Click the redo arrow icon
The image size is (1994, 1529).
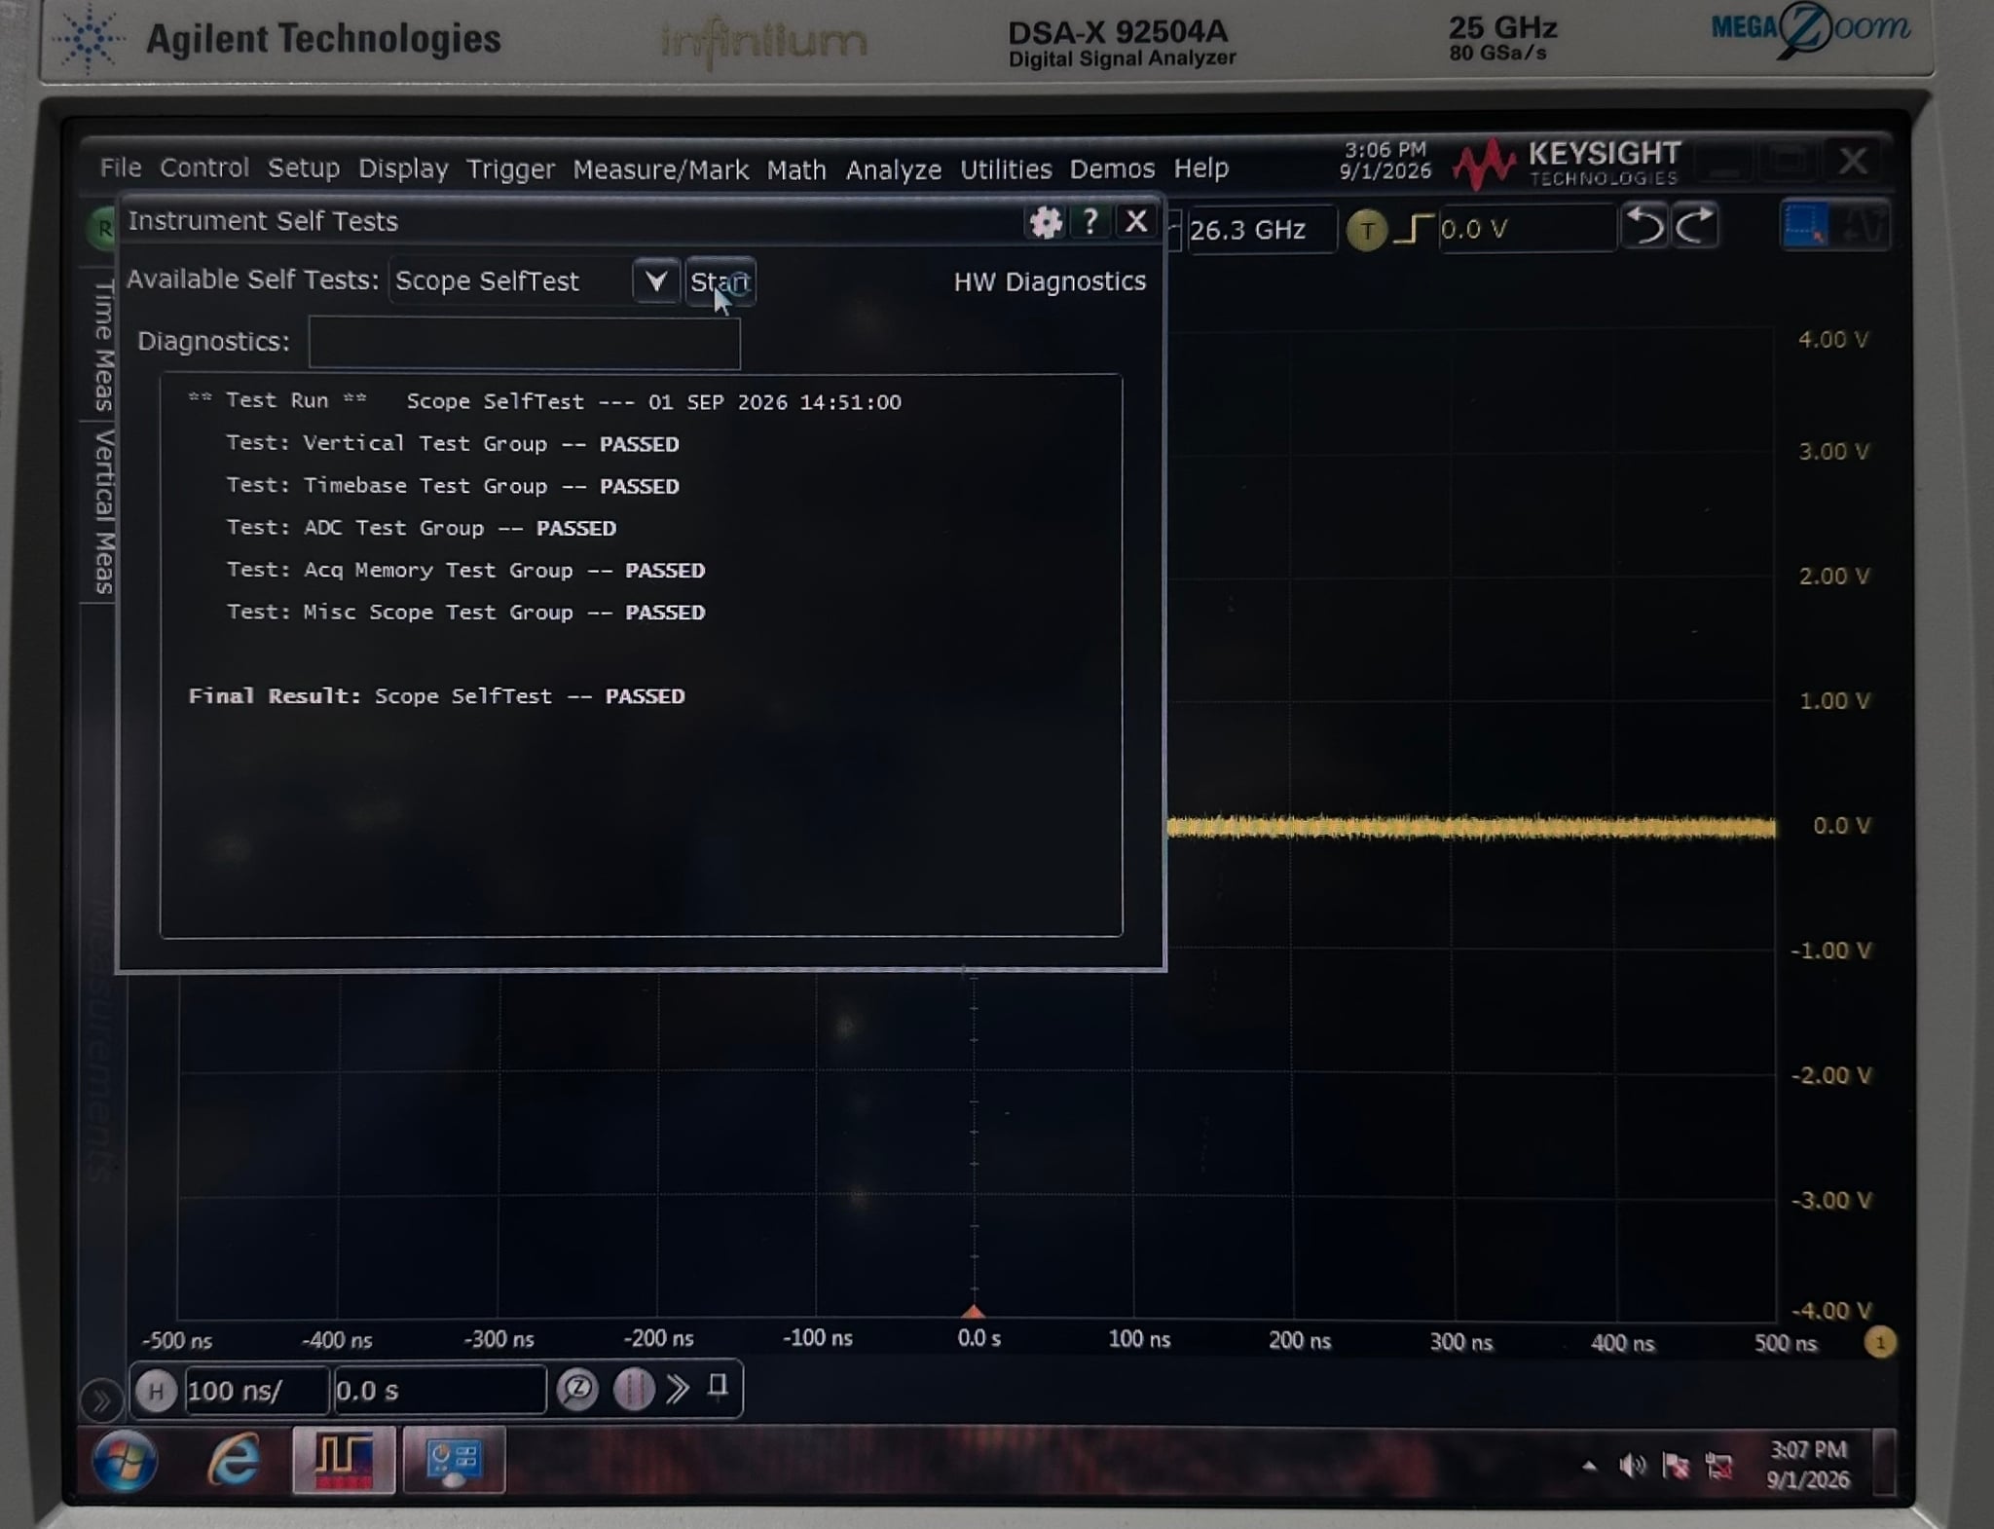coord(1695,227)
